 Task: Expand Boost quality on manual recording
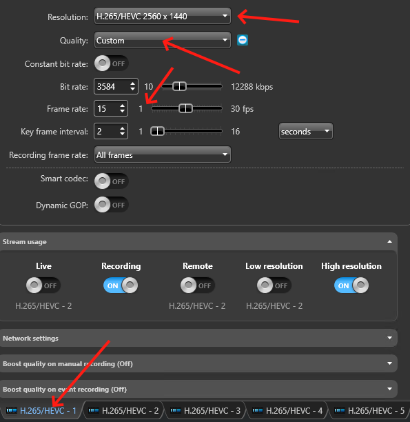(x=389, y=363)
